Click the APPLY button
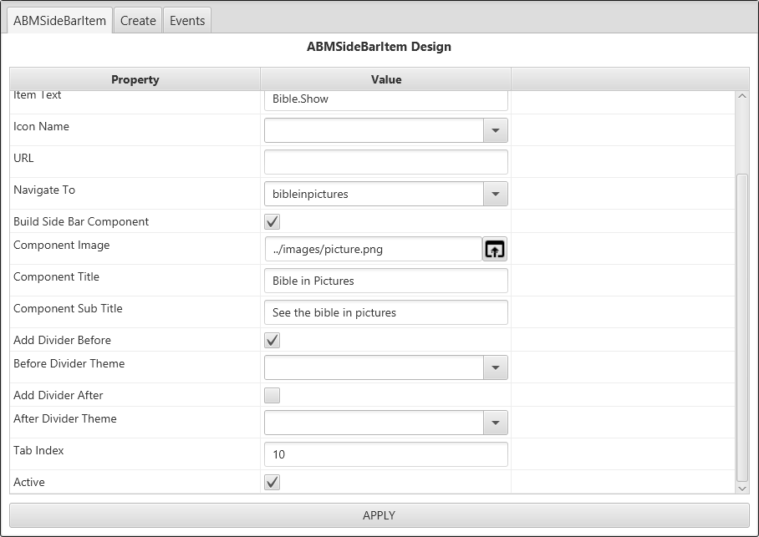 (x=379, y=515)
